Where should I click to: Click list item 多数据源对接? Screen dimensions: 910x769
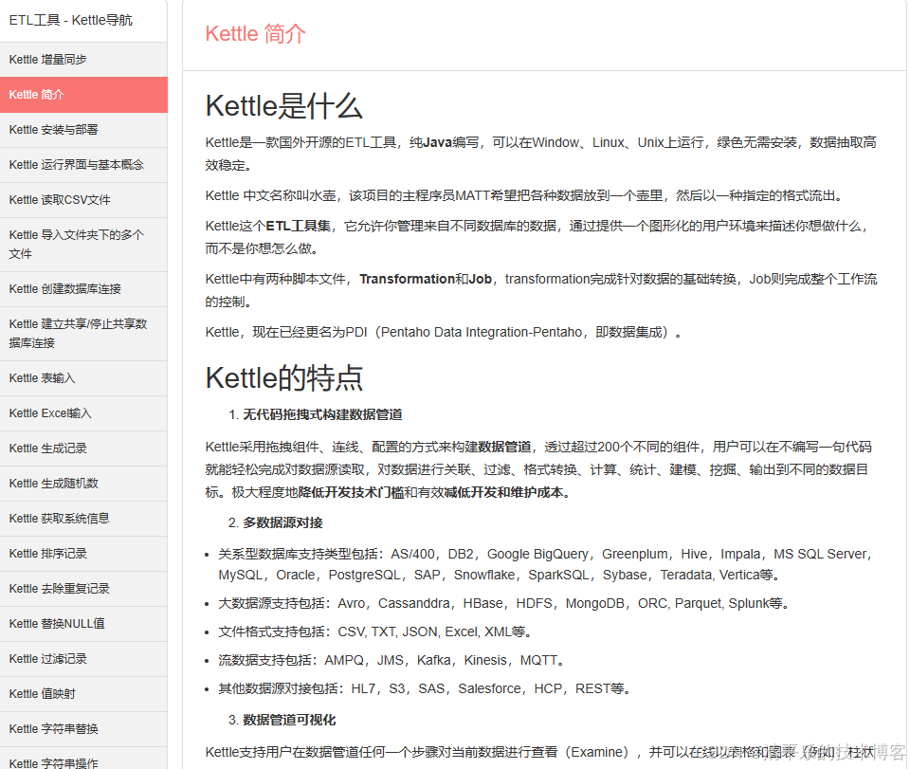(x=282, y=522)
